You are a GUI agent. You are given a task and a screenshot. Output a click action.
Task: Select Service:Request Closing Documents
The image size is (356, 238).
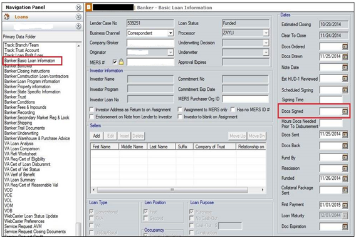(x=35, y=232)
